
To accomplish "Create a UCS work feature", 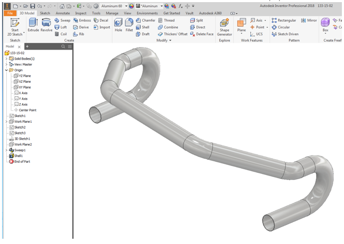I will [256, 34].
